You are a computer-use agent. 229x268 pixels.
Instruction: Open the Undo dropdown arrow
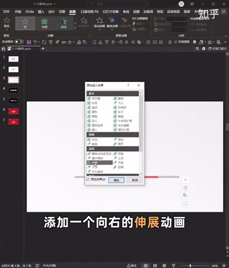click(x=39, y=42)
